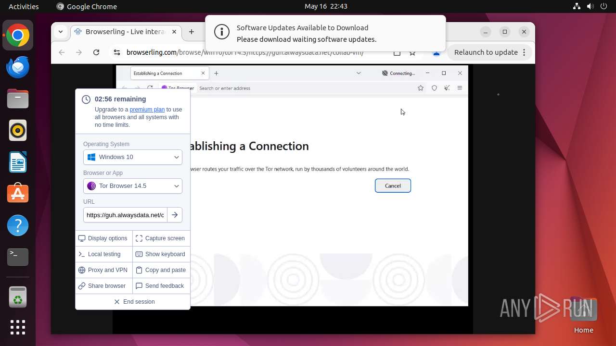Open the power menu icon in top bar

point(603,6)
